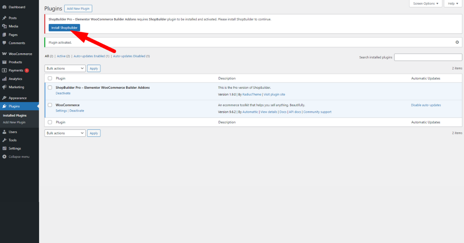Open the WooCommerce API docs link

pyautogui.click(x=295, y=112)
